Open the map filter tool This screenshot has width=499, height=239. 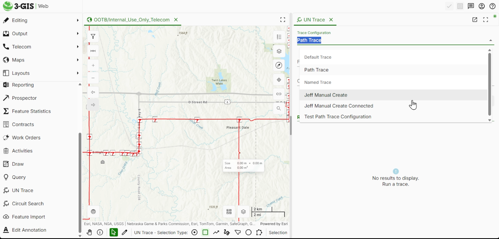pyautogui.click(x=93, y=36)
